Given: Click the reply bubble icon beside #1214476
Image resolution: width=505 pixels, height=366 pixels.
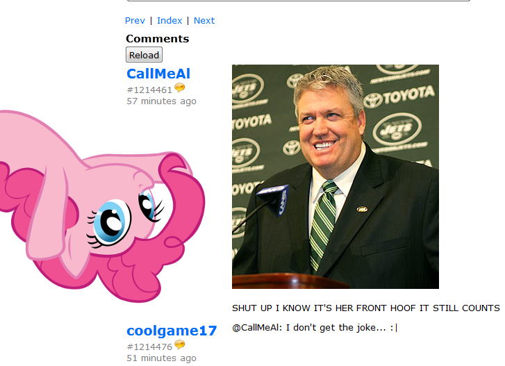Looking at the screenshot, I should point(180,344).
